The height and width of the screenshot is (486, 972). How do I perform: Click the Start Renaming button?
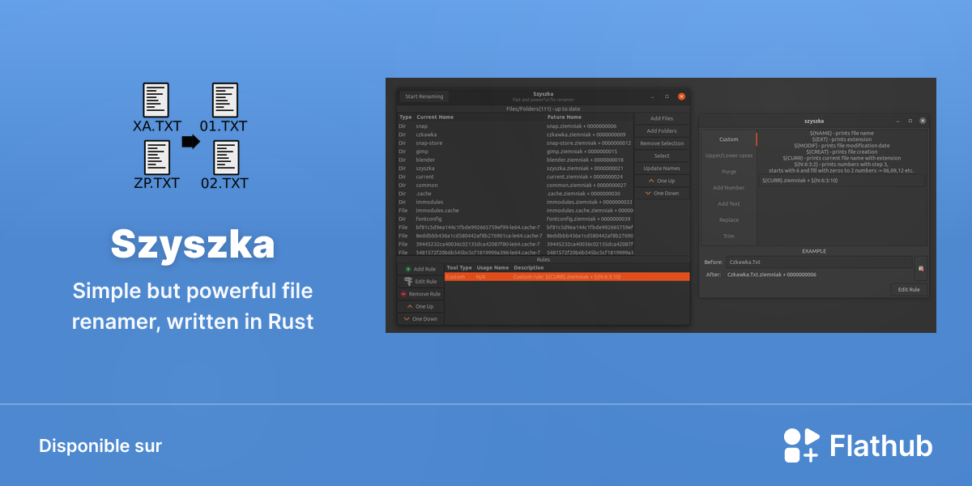tap(424, 96)
